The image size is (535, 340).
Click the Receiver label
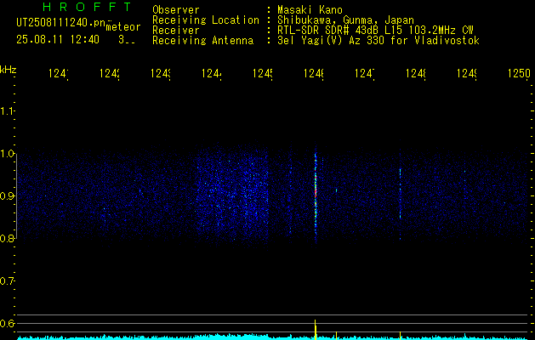176,31
